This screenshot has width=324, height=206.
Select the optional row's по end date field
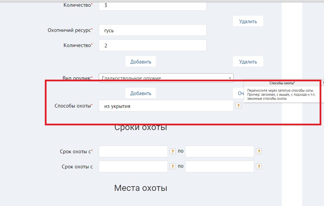(x=219, y=166)
